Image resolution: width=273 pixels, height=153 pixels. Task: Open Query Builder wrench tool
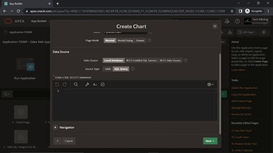pos(87,85)
